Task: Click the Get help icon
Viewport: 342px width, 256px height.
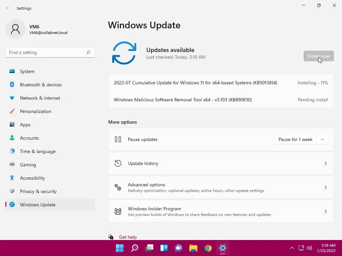Action: tap(111, 237)
